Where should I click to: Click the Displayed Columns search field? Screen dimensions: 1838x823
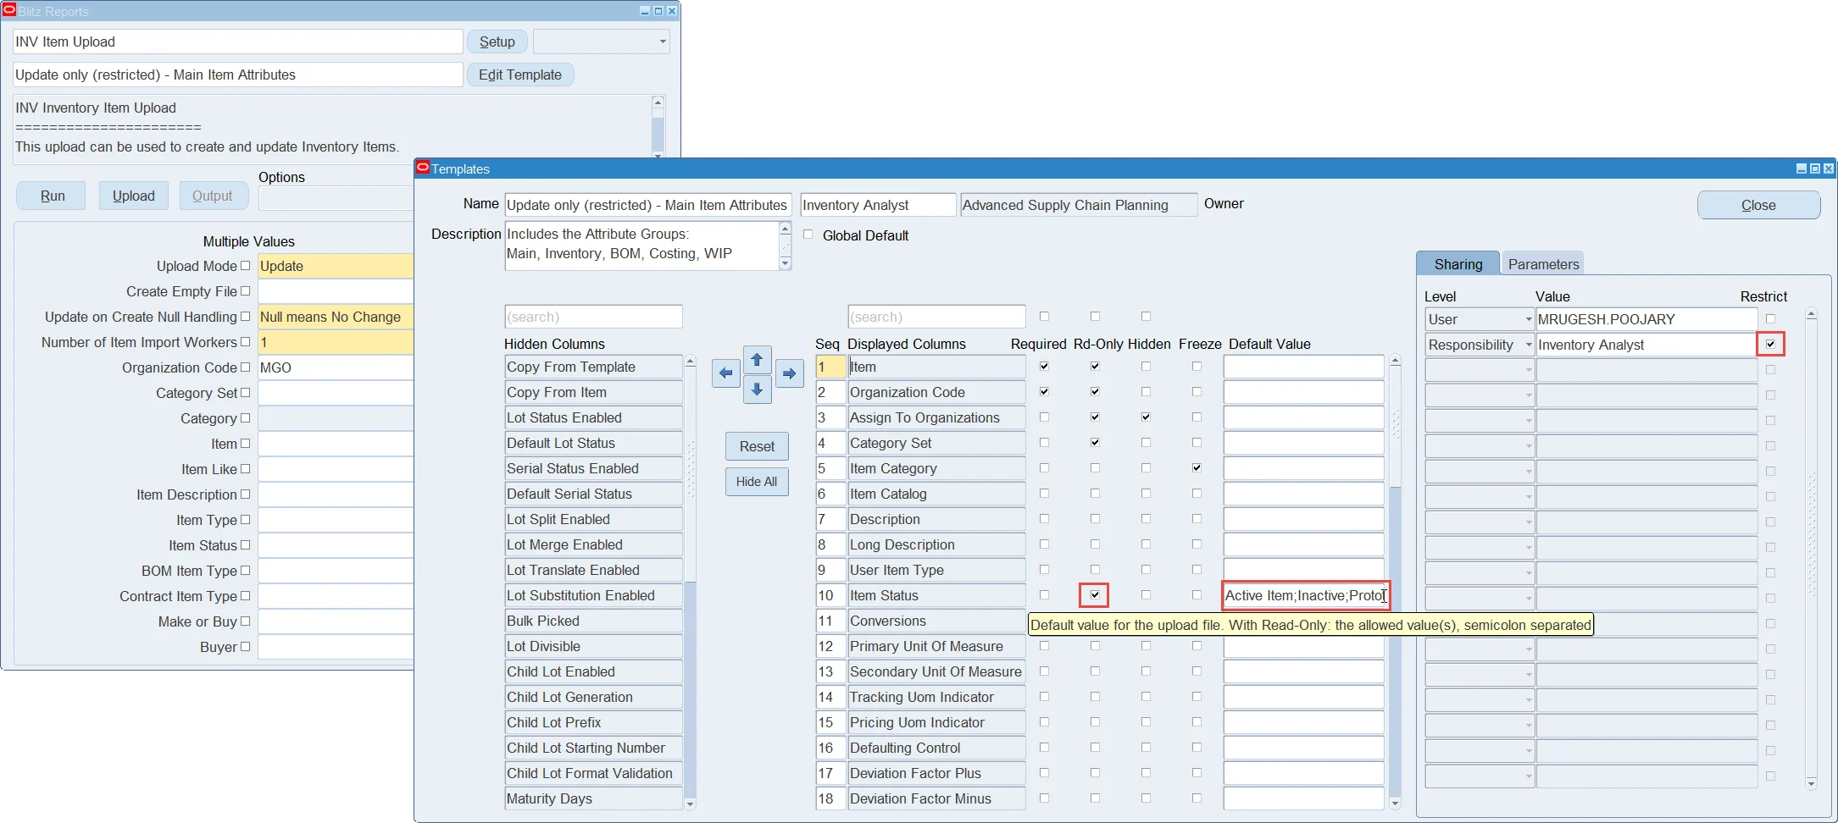(x=936, y=317)
